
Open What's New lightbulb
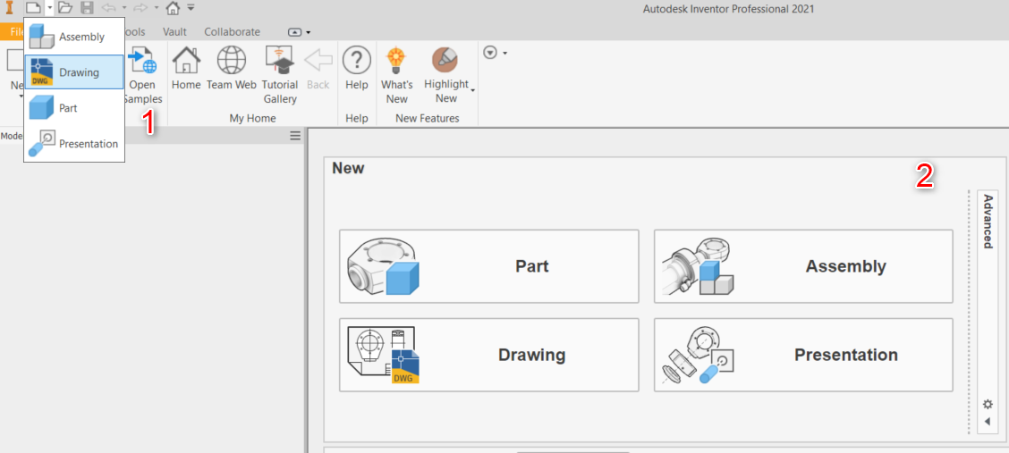click(x=397, y=76)
